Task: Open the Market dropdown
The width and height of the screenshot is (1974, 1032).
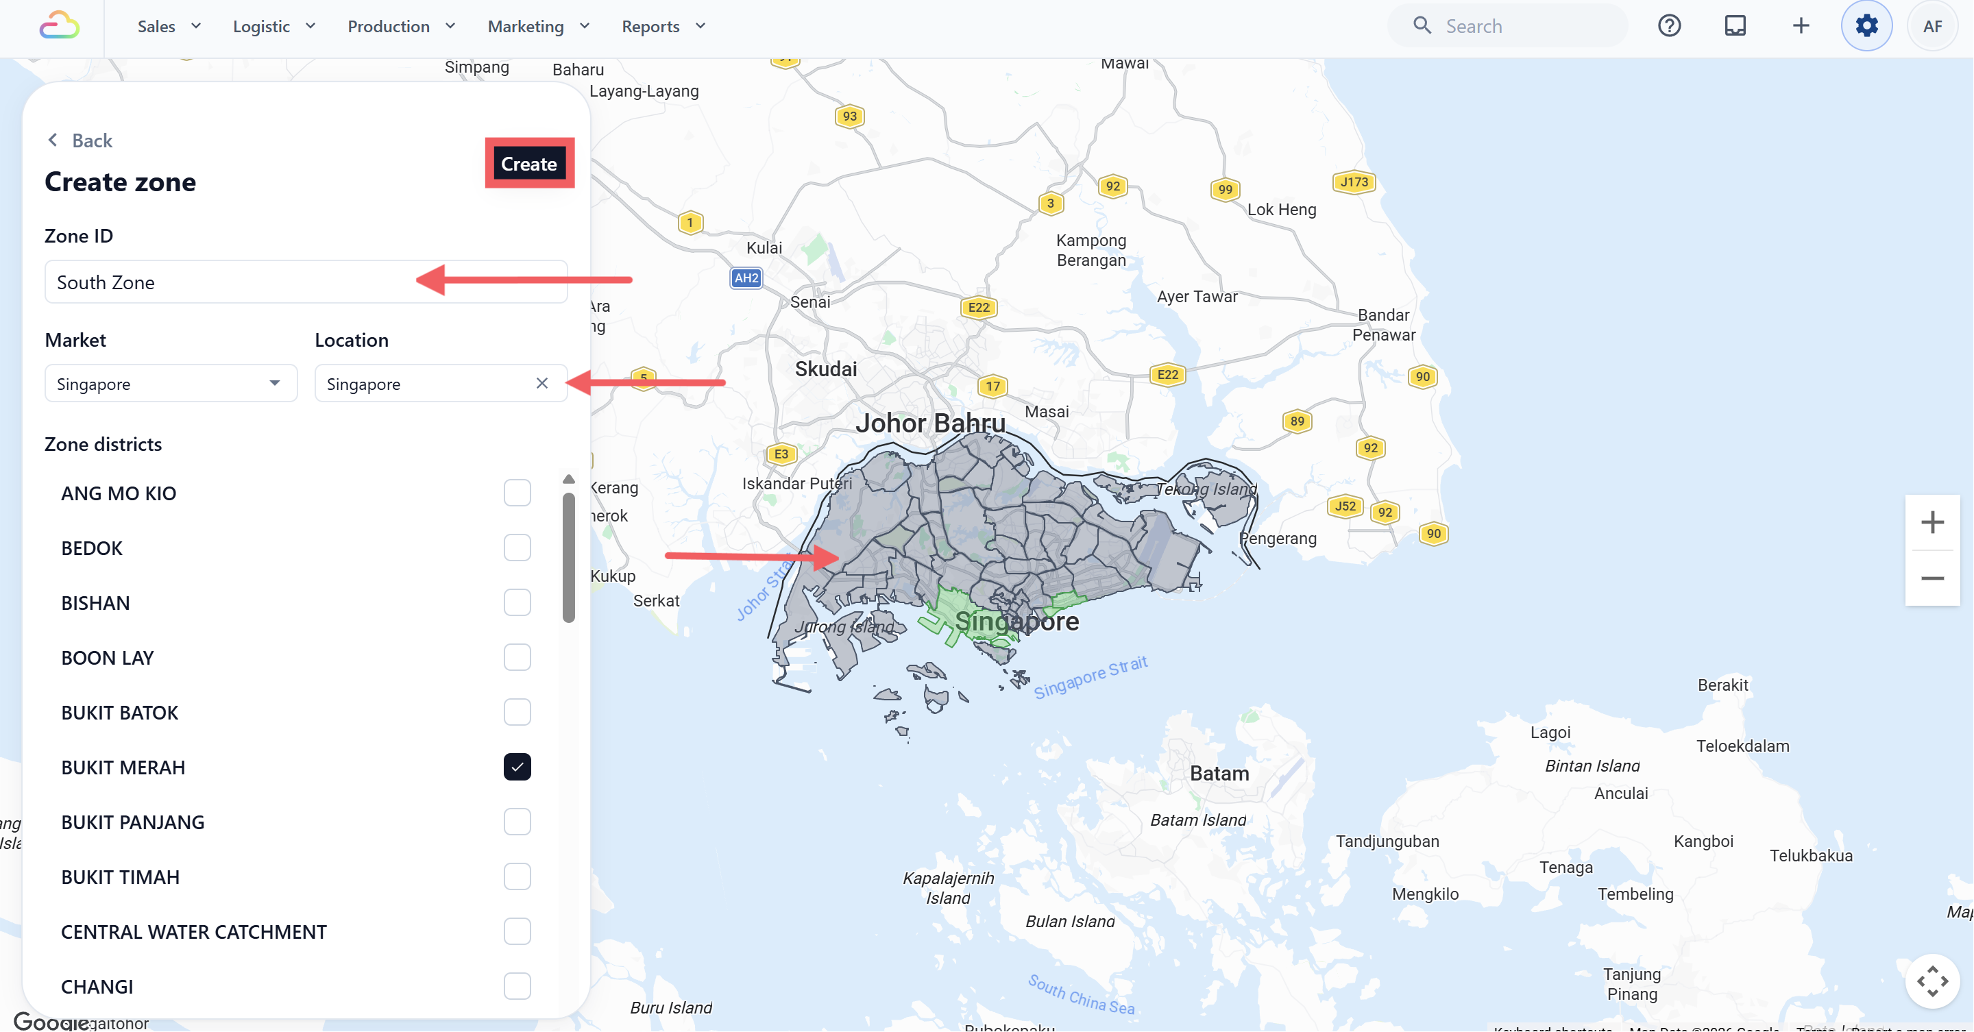Action: pyautogui.click(x=171, y=383)
